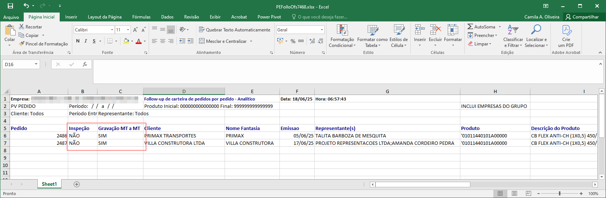Align text to middle
606x198 pixels.
[163, 30]
